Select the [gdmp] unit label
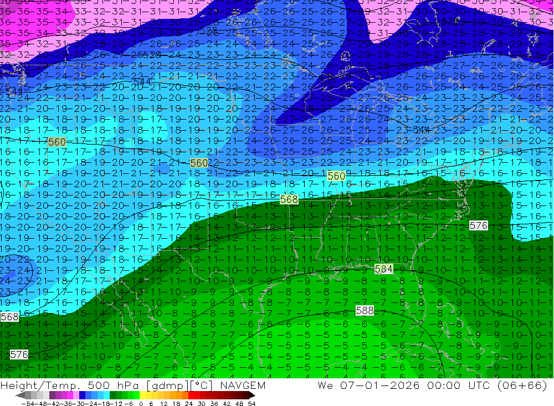 (x=168, y=386)
